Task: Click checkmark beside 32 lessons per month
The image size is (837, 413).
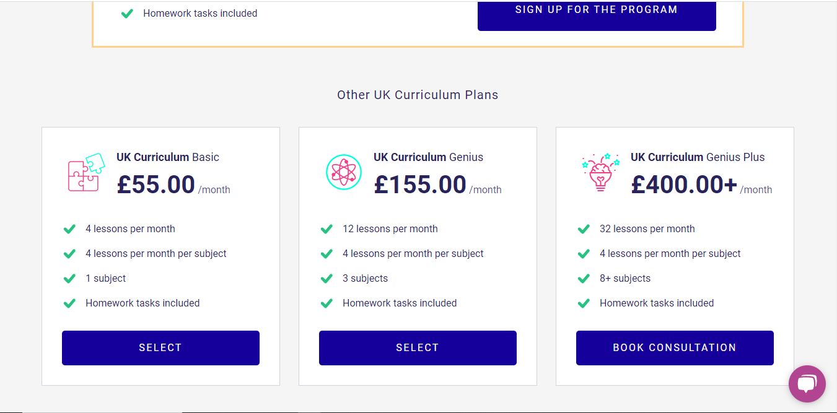Action: point(584,229)
